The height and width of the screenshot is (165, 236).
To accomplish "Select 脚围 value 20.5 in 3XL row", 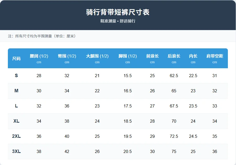I will point(128,151).
